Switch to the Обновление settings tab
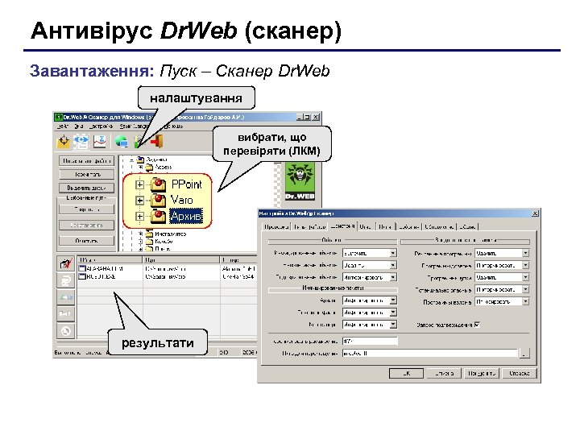The height and width of the screenshot is (435, 580). click(x=439, y=226)
